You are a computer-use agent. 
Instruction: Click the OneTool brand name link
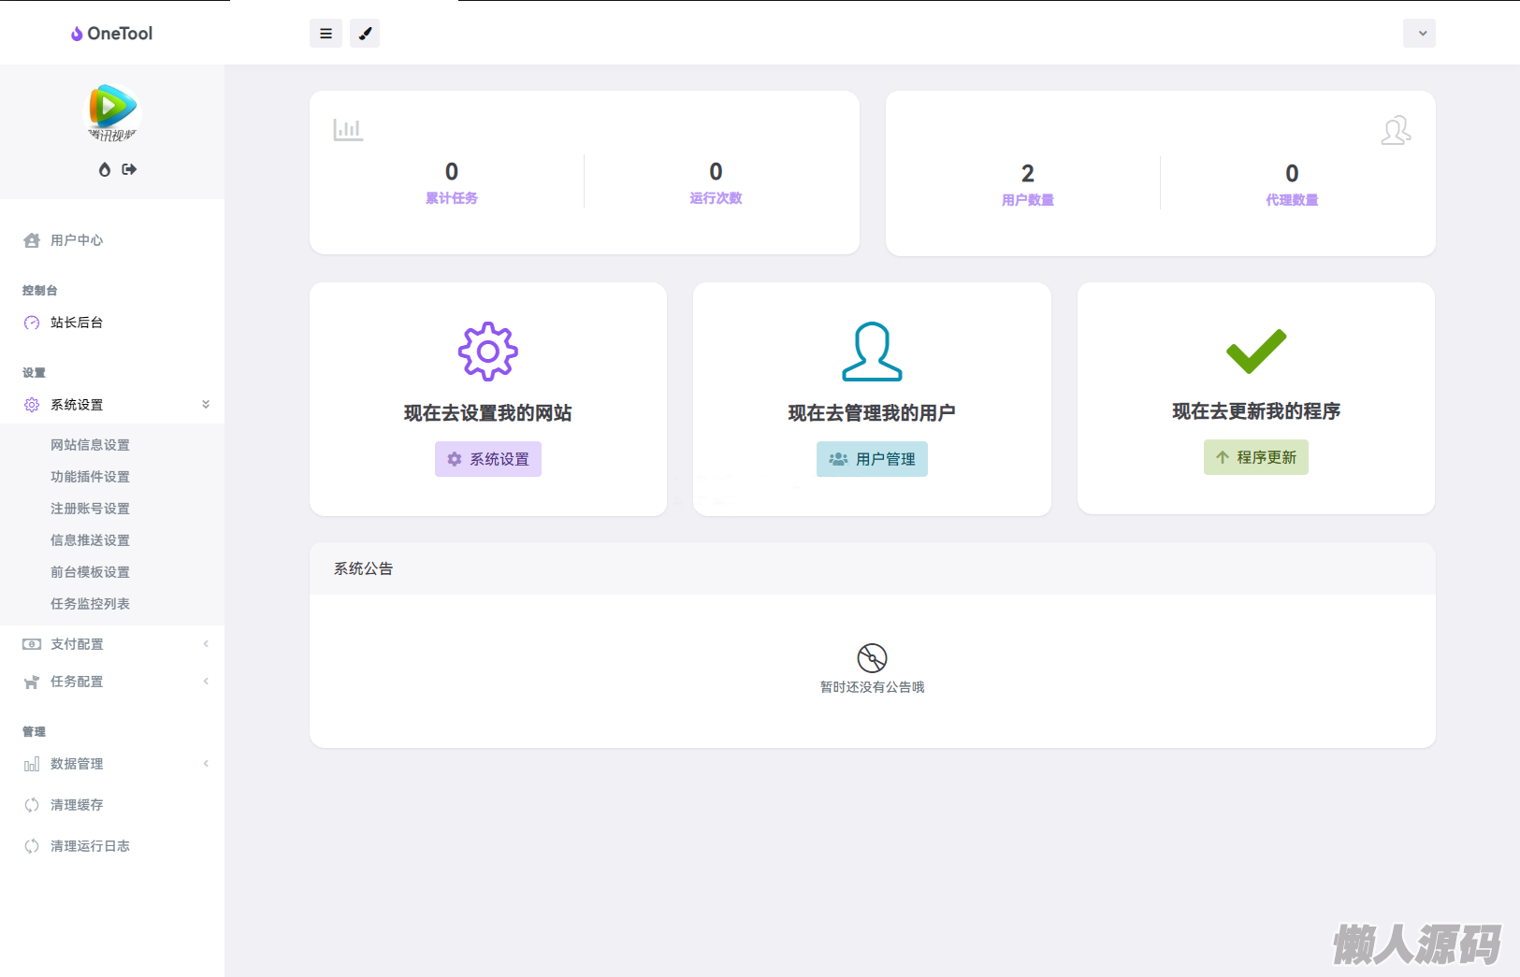point(120,34)
